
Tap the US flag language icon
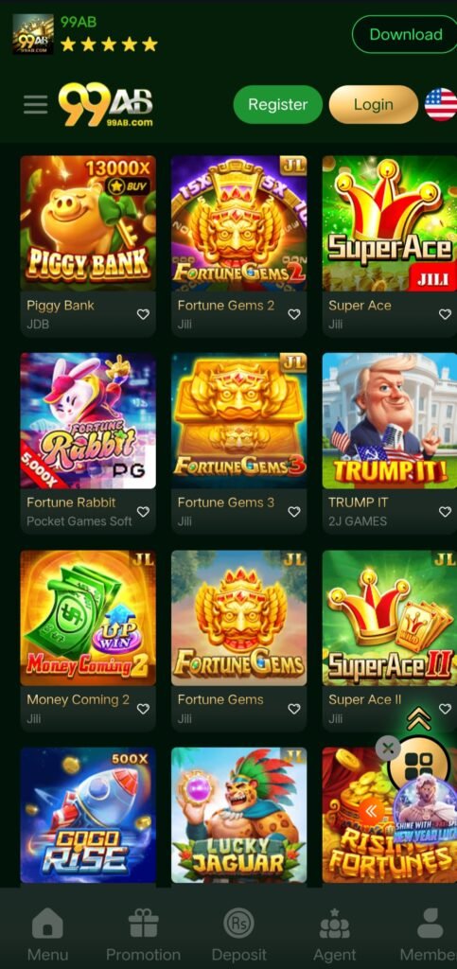(x=441, y=104)
